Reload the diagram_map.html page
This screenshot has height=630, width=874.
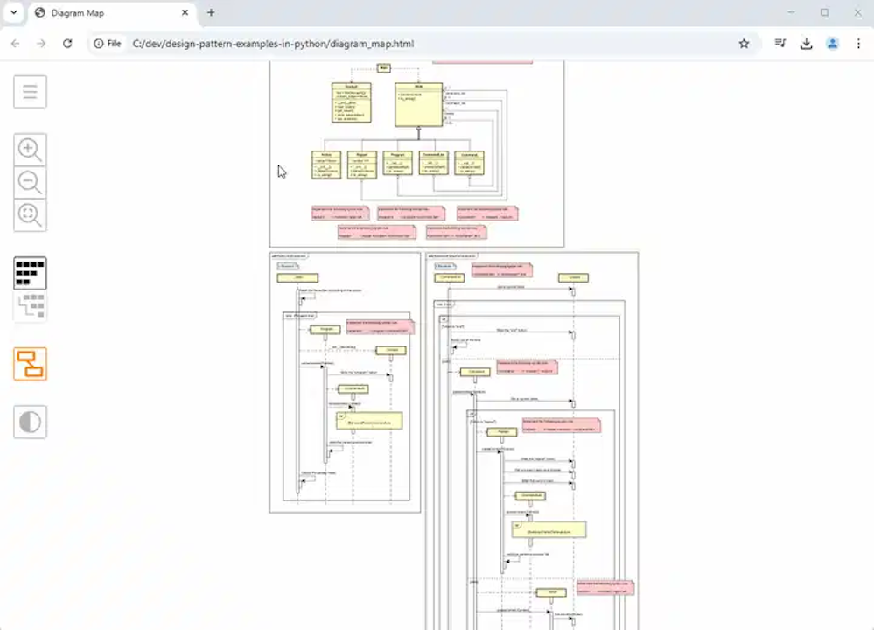click(67, 44)
